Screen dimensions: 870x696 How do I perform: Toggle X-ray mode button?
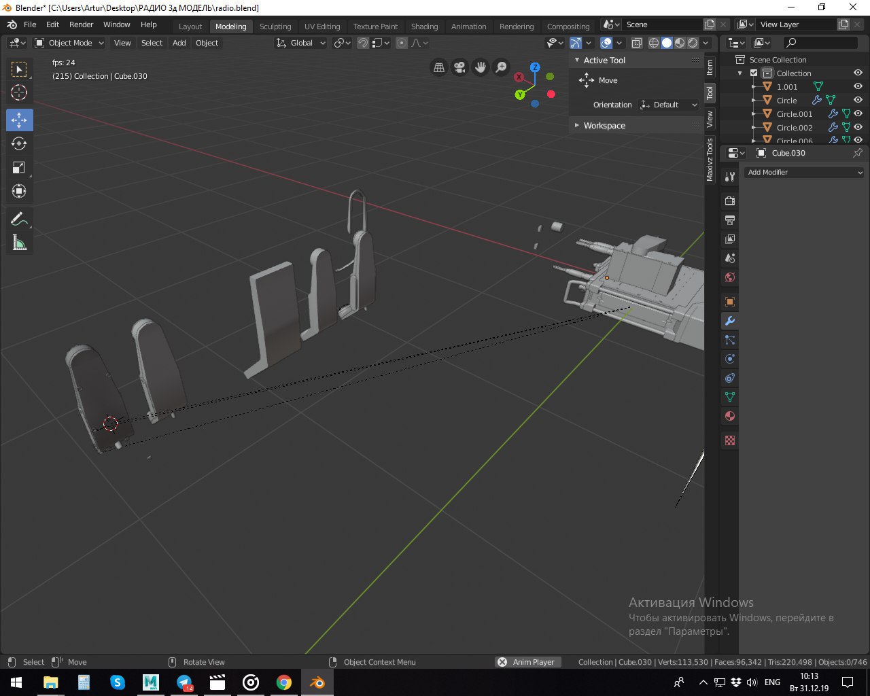(637, 43)
